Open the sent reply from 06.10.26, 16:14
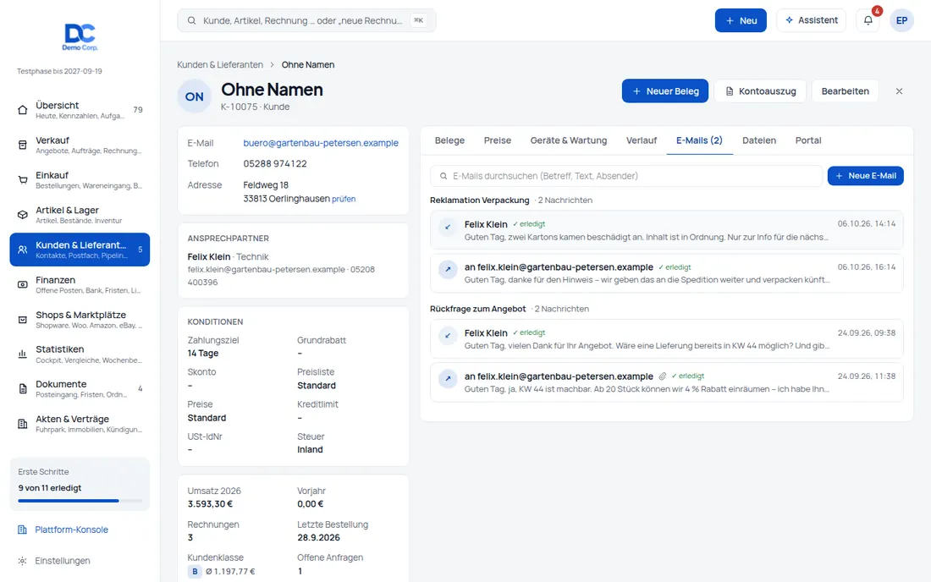Screen dimensions: 931x582 pyautogui.click(x=666, y=273)
